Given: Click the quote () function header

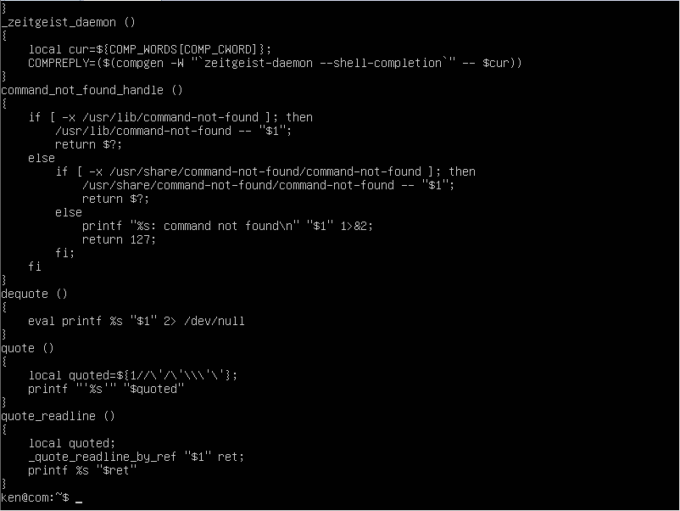Looking at the screenshot, I should tap(27, 348).
